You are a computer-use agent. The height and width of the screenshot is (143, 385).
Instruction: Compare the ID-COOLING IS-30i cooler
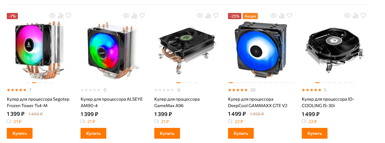tap(355, 16)
